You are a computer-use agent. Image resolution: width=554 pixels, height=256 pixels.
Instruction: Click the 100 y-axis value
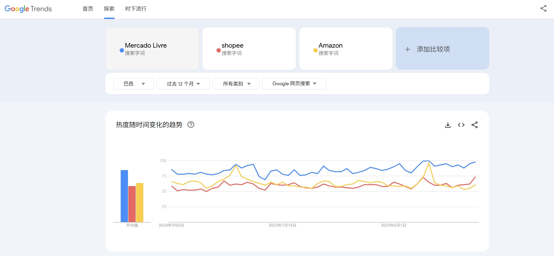pyautogui.click(x=163, y=161)
